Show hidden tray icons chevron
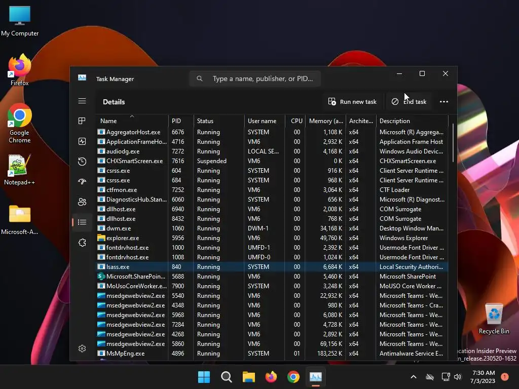This screenshot has height=389, width=519. pyautogui.click(x=414, y=377)
